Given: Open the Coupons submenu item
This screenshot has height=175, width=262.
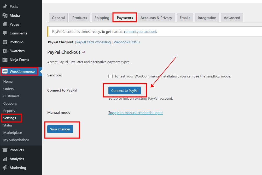Looking at the screenshot, I should coord(10,104).
